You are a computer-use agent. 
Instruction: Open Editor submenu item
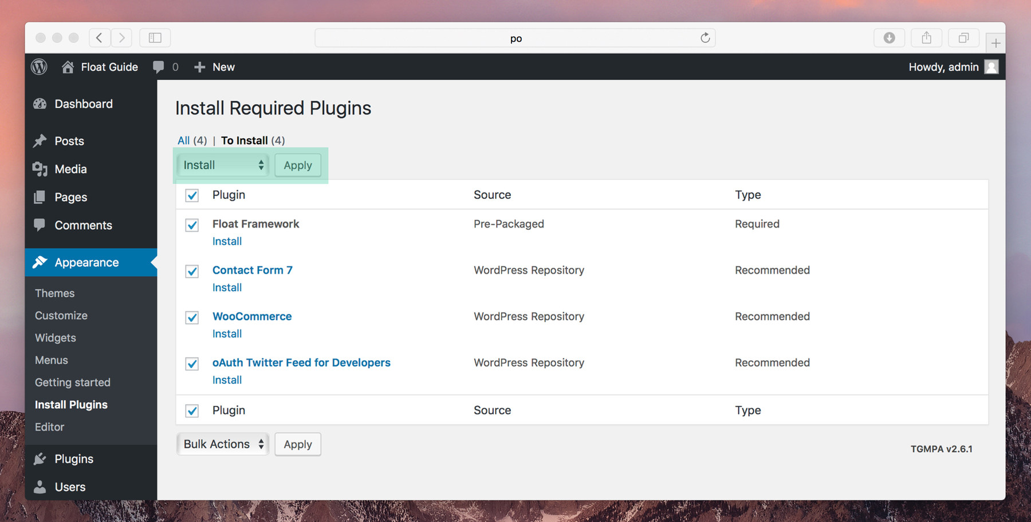(x=49, y=427)
